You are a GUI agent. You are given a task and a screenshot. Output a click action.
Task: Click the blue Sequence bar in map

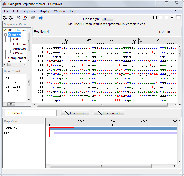coord(113,129)
